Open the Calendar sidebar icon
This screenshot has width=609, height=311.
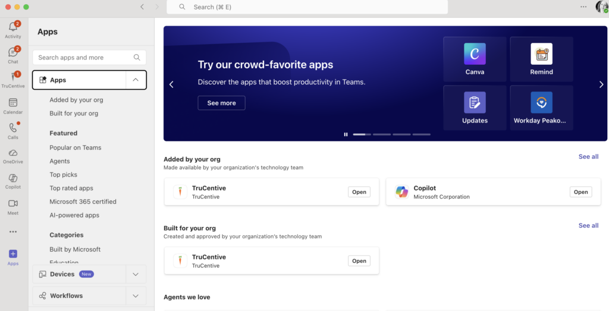pos(12,105)
